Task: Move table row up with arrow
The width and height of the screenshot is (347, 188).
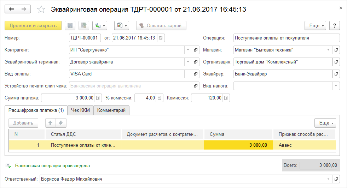Action: (x=51, y=123)
